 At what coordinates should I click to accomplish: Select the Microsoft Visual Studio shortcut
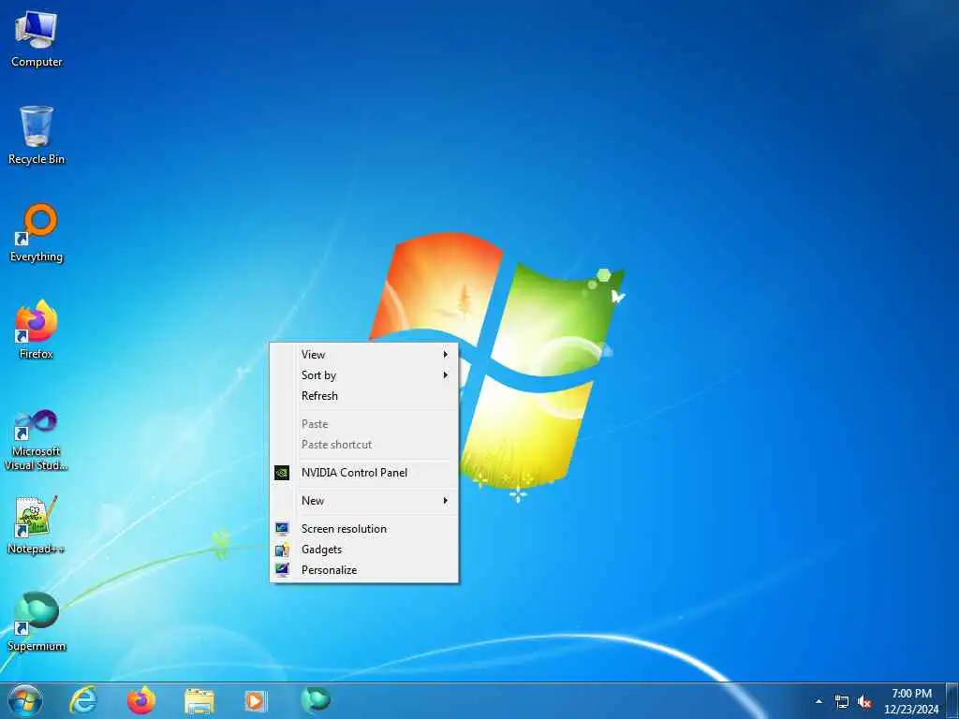(37, 440)
